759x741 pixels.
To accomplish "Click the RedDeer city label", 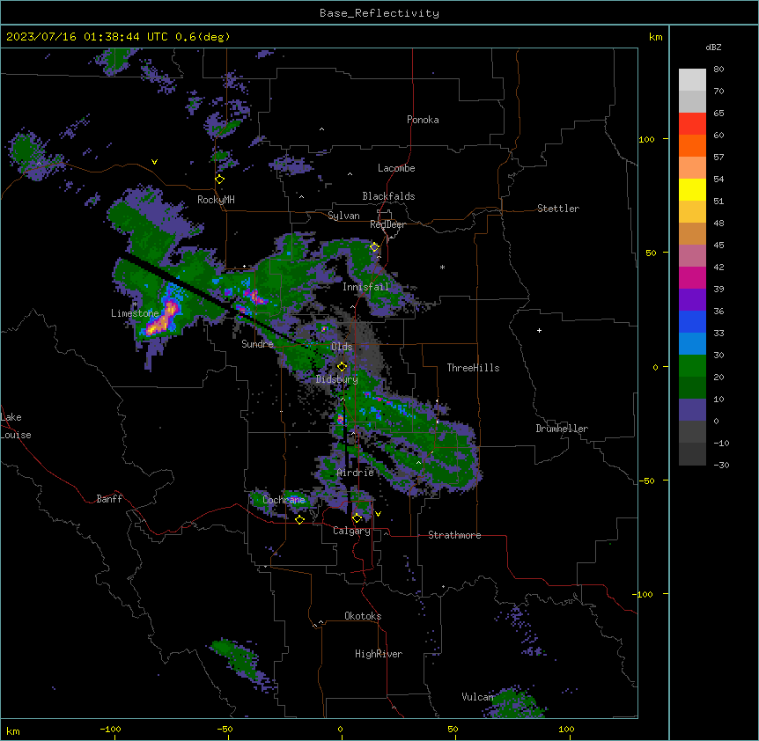I will click(387, 224).
